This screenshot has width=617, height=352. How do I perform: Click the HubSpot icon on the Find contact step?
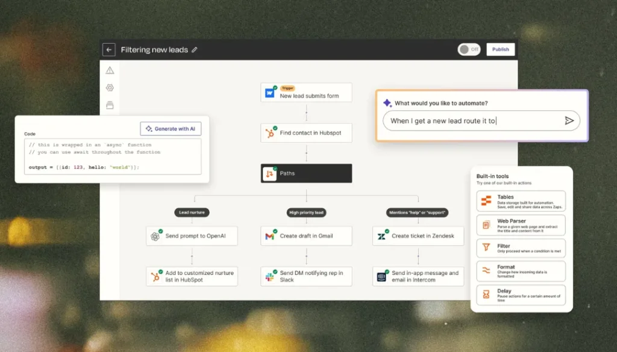click(269, 133)
